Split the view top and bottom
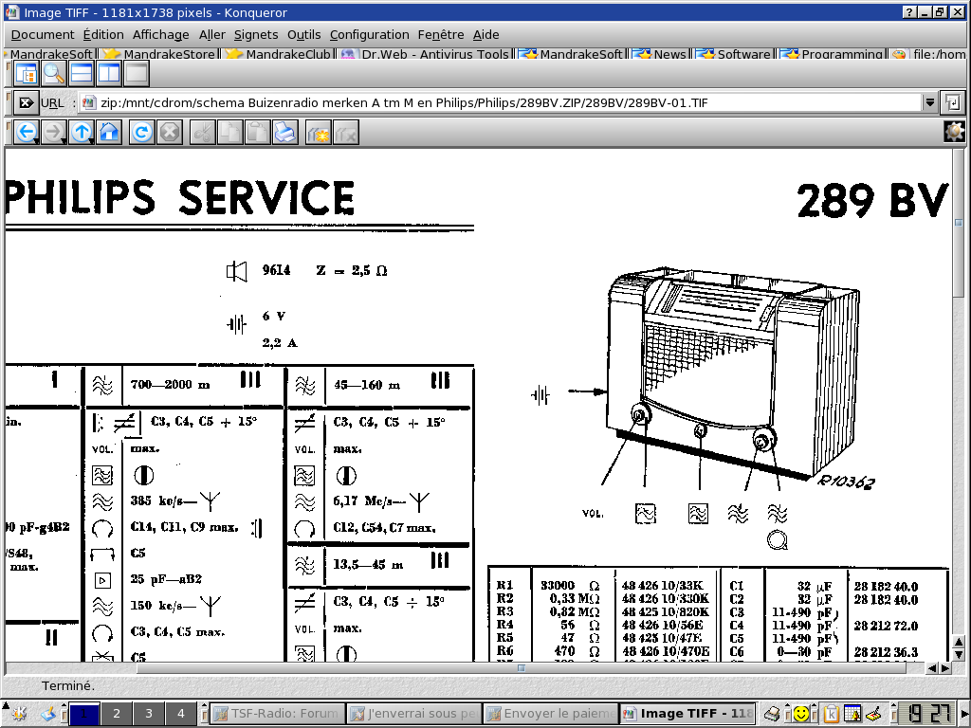The height and width of the screenshot is (728, 971). pos(82,74)
